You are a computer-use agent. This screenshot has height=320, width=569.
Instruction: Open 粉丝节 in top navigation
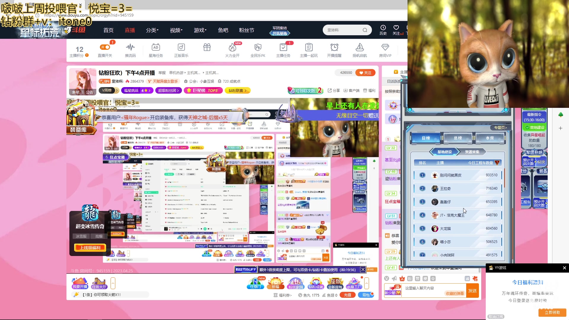pyautogui.click(x=247, y=30)
